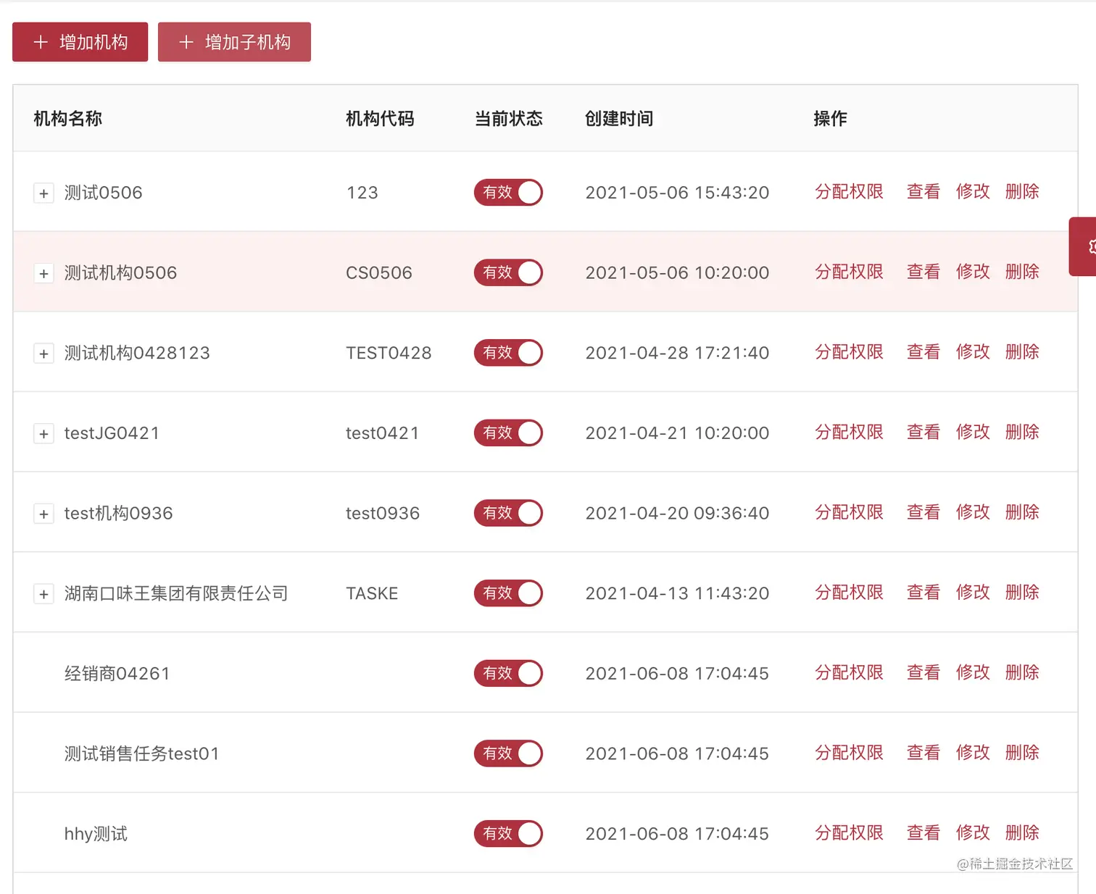Click 增加子机构 button

tap(234, 41)
